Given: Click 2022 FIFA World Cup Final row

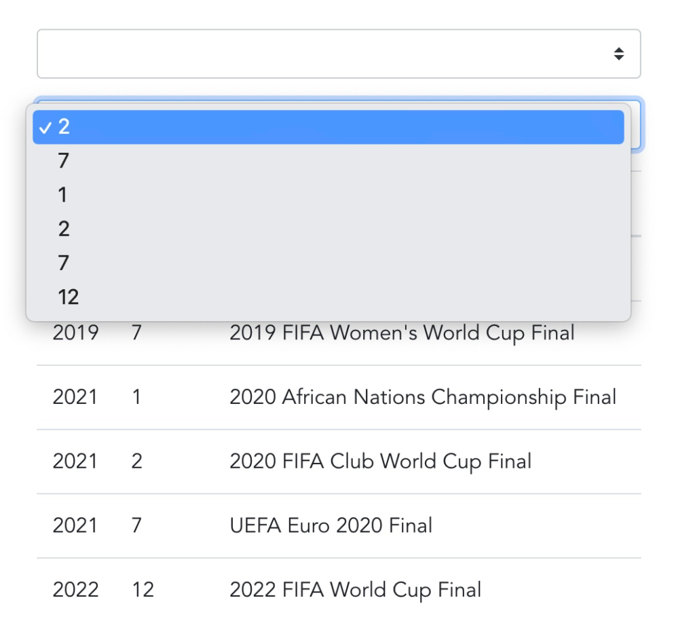Looking at the screenshot, I should [x=339, y=590].
